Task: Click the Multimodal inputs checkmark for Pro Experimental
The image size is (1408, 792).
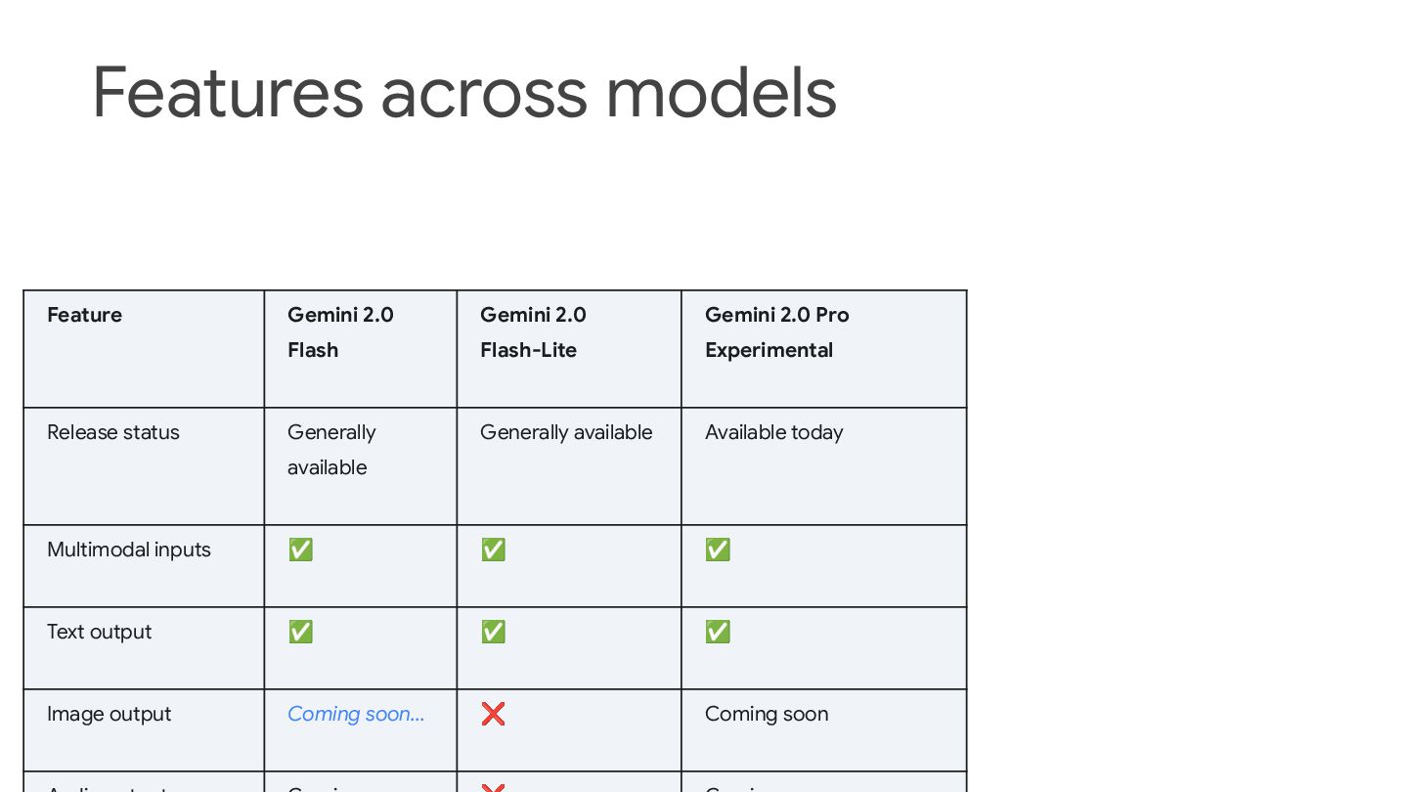Action: (718, 550)
